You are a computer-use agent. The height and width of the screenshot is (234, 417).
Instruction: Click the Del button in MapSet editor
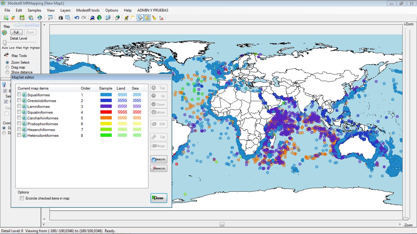(159, 137)
